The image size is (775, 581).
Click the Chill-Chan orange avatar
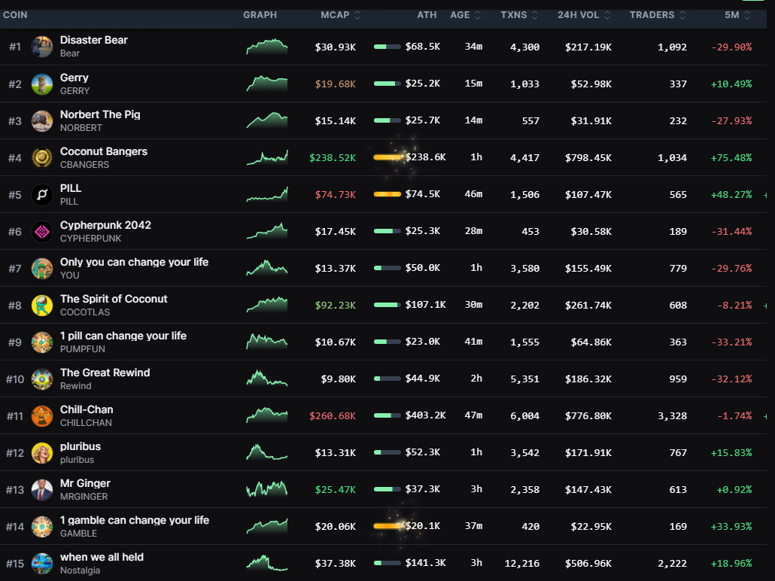pos(42,415)
